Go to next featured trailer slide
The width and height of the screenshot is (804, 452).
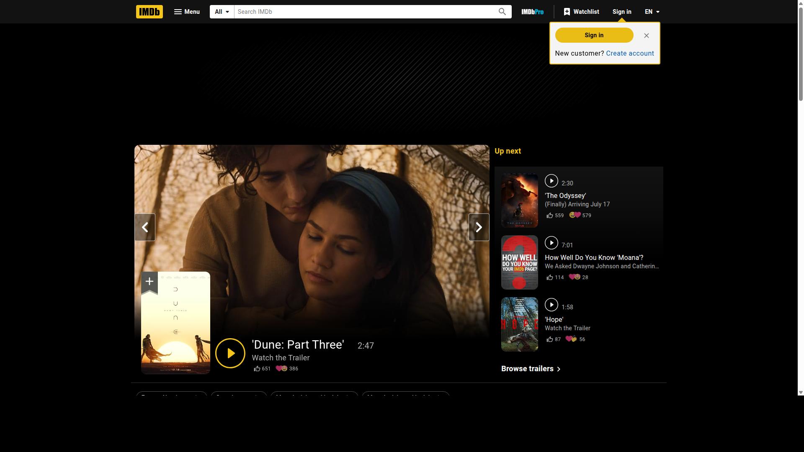coord(479,227)
